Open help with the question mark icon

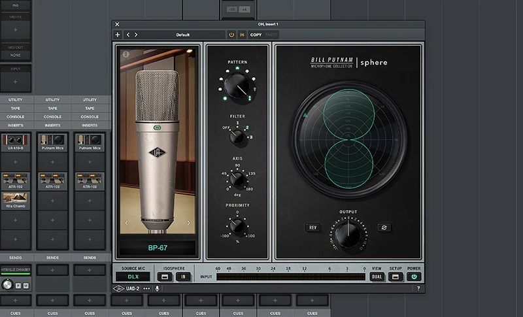click(418, 289)
